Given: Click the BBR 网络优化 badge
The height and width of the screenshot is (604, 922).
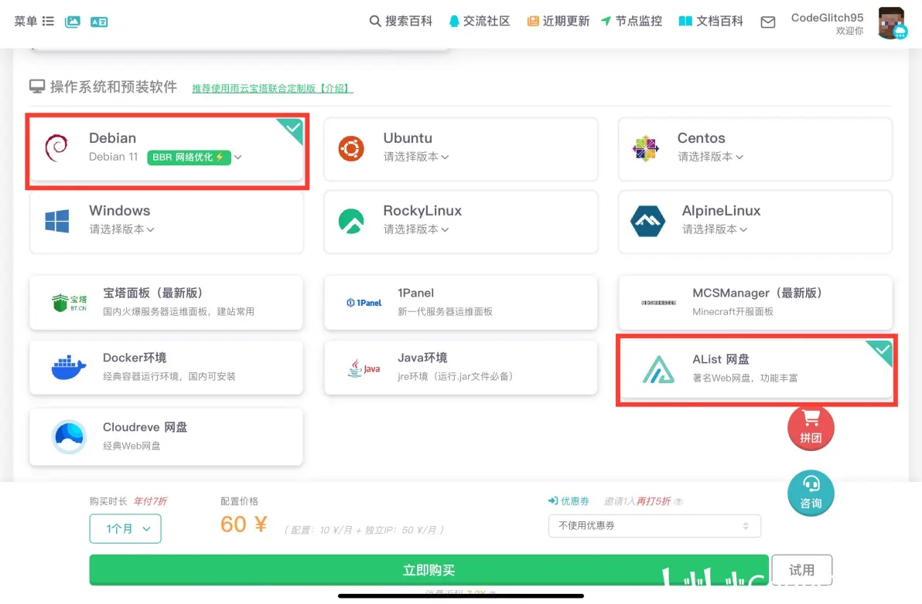Looking at the screenshot, I should [x=188, y=158].
